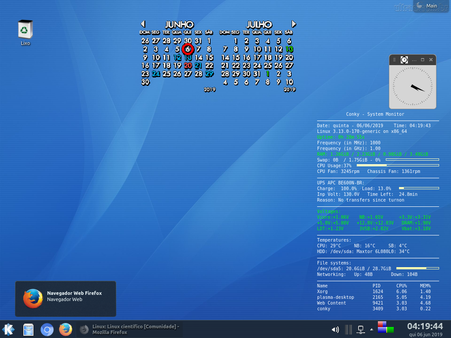Click the Xorg process row
Screen dimensions: 451x338
point(374,291)
